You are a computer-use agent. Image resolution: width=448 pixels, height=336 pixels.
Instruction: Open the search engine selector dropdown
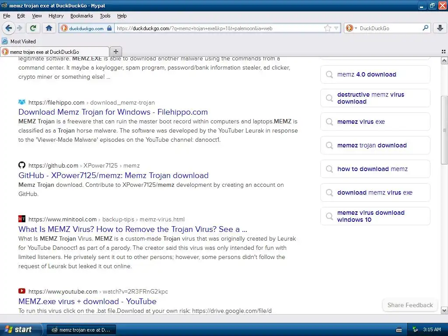[351, 28]
